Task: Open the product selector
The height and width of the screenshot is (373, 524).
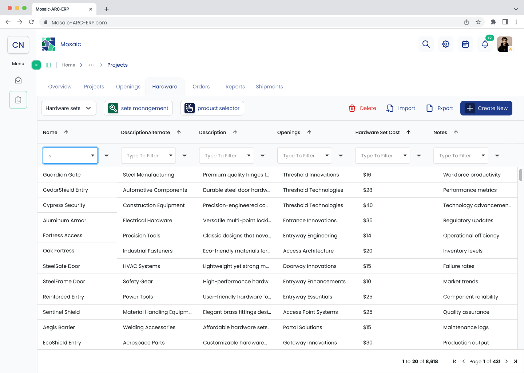Action: (x=212, y=108)
